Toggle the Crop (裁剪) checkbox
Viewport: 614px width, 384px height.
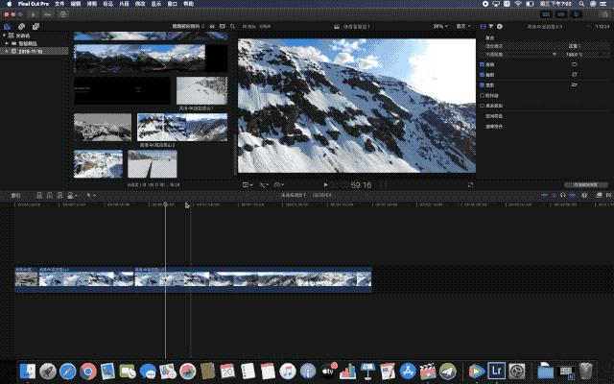(x=483, y=75)
